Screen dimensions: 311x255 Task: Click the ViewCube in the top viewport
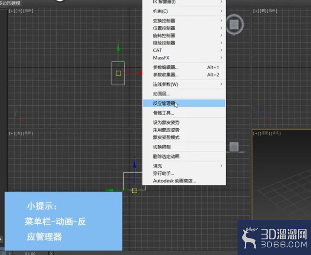(235, 24)
